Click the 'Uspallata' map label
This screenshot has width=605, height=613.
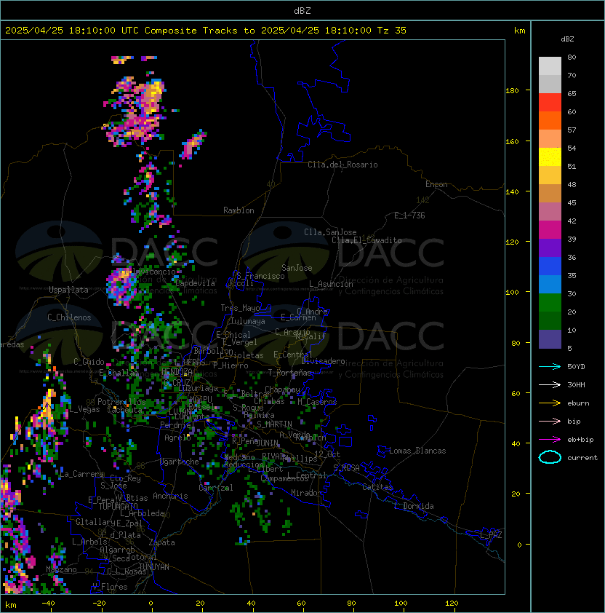tap(68, 290)
